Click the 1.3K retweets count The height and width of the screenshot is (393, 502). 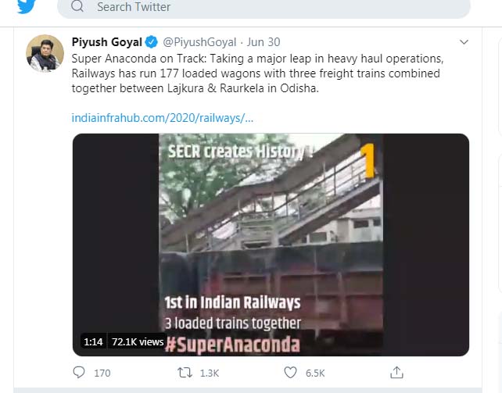[x=210, y=373]
